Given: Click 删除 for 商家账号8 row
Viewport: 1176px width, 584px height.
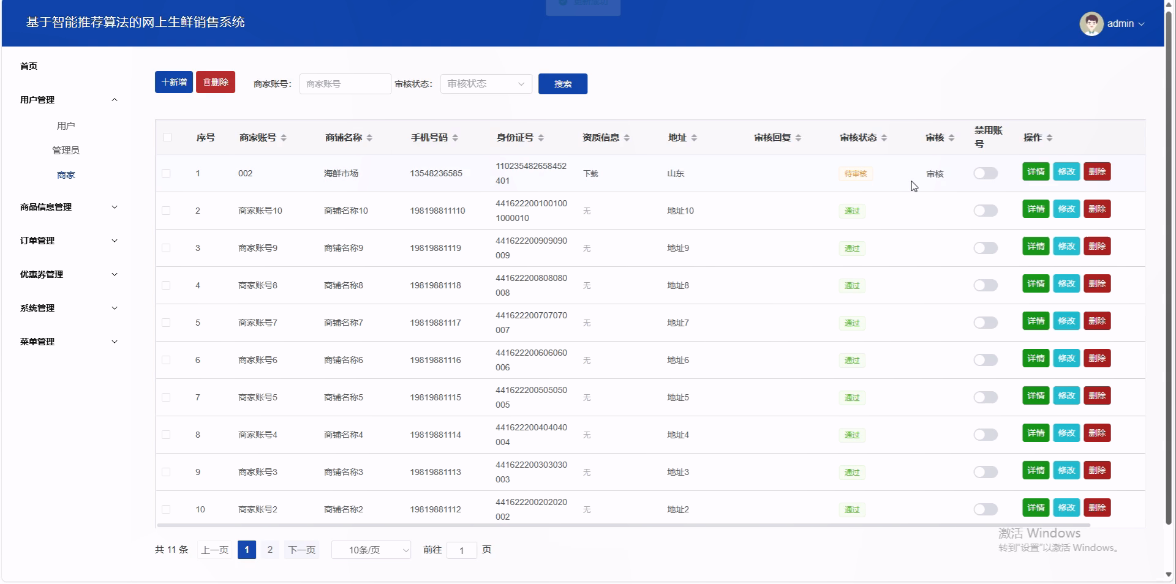Looking at the screenshot, I should point(1097,283).
